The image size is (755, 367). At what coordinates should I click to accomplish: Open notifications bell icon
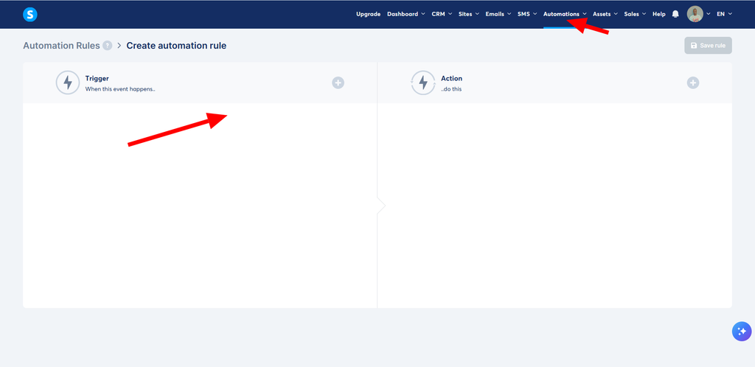tap(675, 14)
